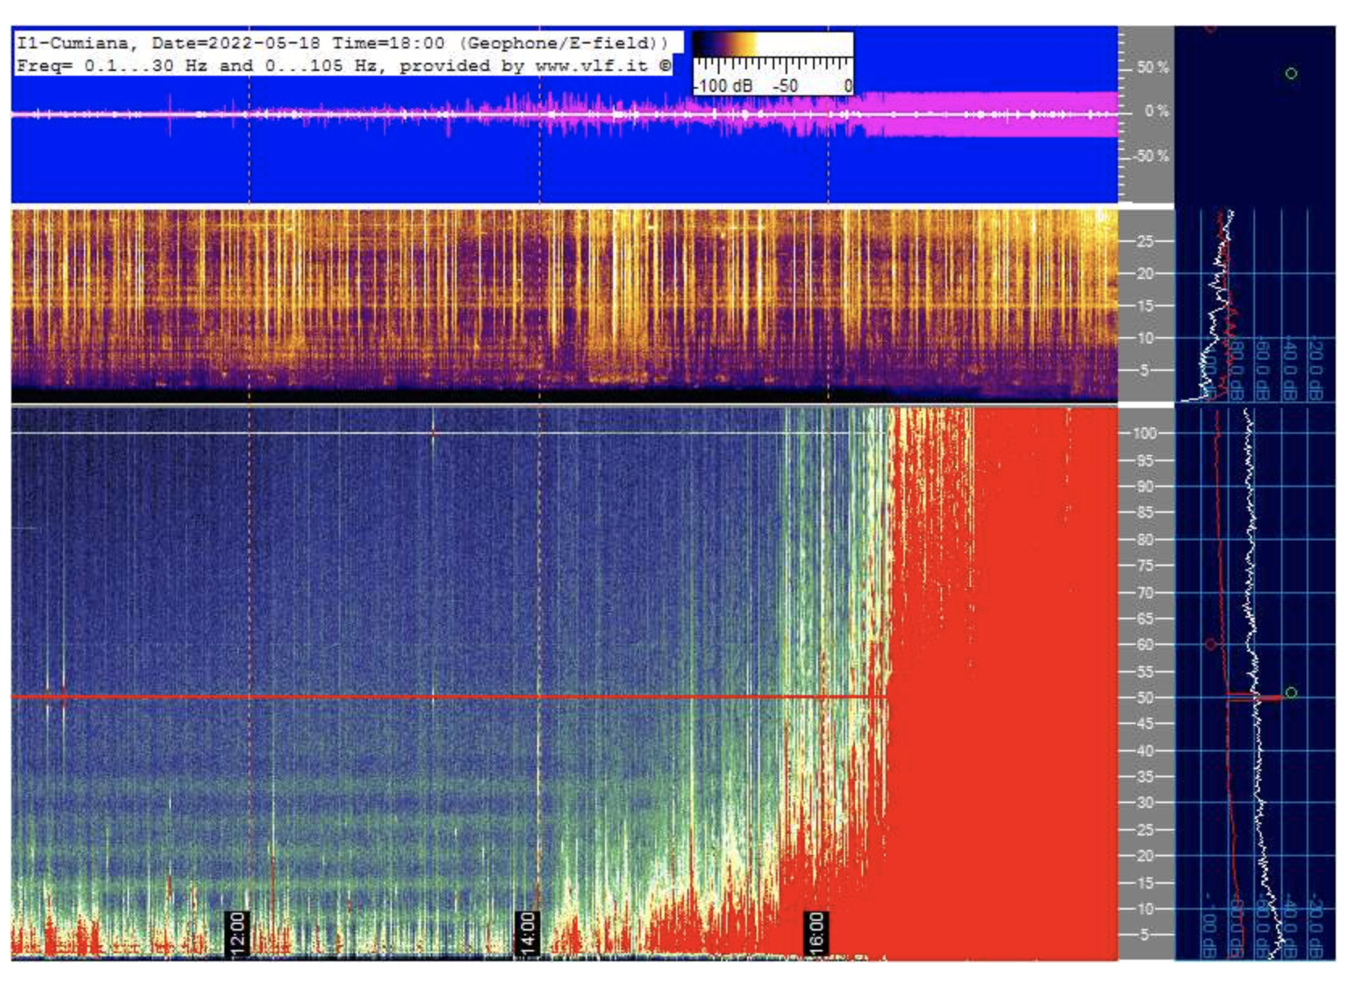Click the red 50 Hz mains line in spectrogram
1368x987 pixels.
click(448, 697)
